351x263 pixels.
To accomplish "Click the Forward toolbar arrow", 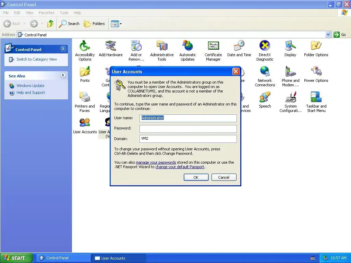I will pos(34,24).
